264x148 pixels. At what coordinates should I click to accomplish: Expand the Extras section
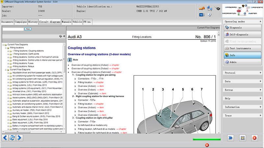[x=242, y=90]
